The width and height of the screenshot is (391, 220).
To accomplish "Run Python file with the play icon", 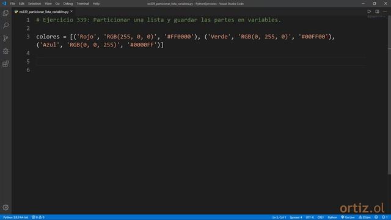I will coord(369,12).
